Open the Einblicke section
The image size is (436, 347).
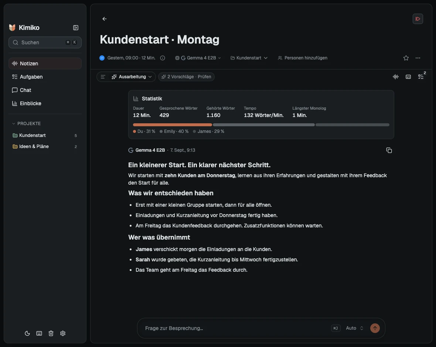[x=45, y=103]
